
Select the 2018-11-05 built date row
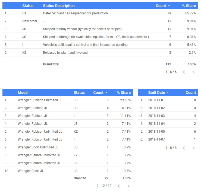(x=168, y=132)
